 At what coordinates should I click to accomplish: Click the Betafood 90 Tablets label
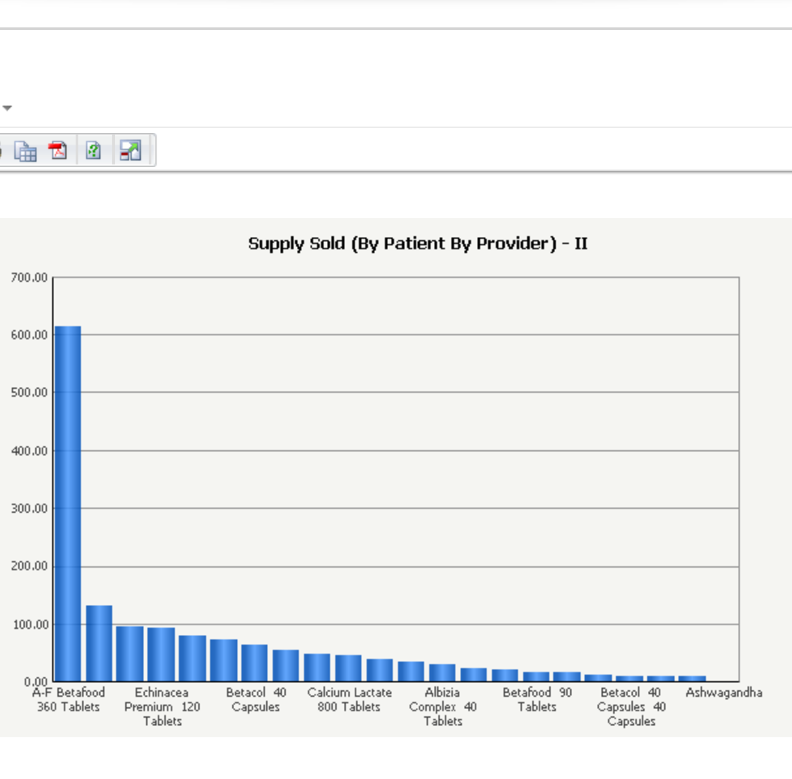coord(537,699)
